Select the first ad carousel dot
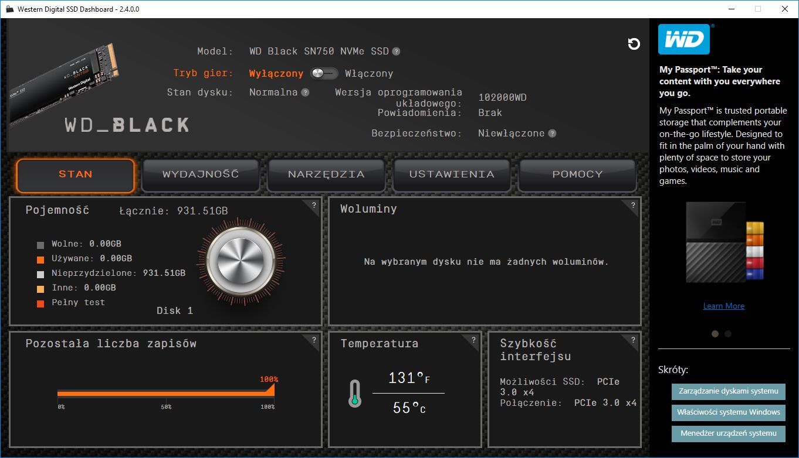Image resolution: width=799 pixels, height=458 pixels. point(715,334)
